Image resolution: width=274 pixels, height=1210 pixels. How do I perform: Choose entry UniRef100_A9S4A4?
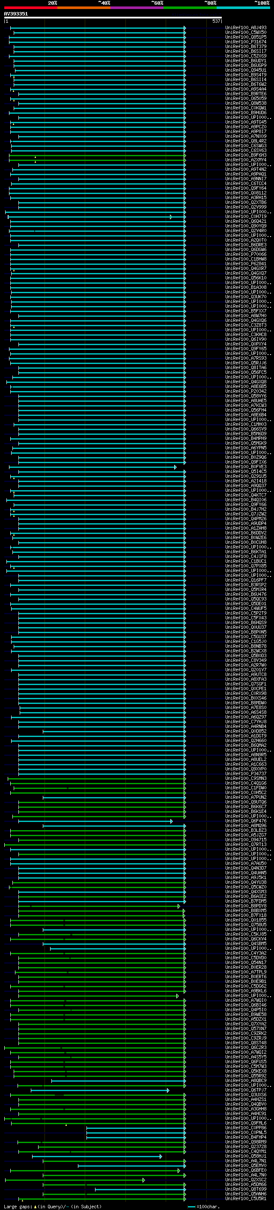coord(246,89)
